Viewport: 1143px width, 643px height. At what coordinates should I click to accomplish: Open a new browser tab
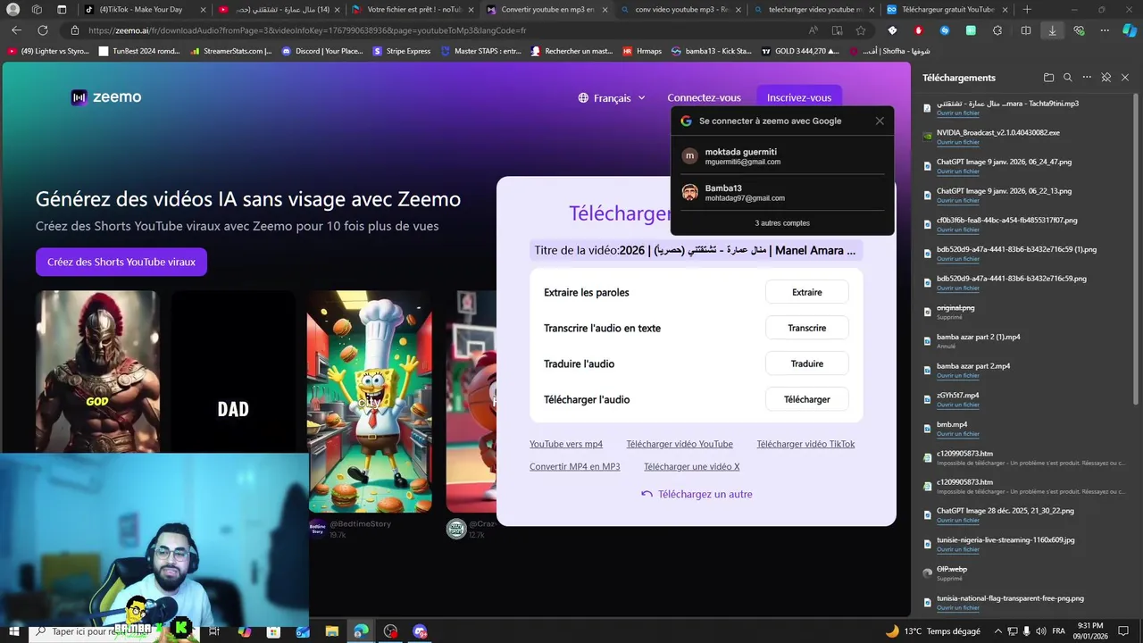tap(1027, 9)
